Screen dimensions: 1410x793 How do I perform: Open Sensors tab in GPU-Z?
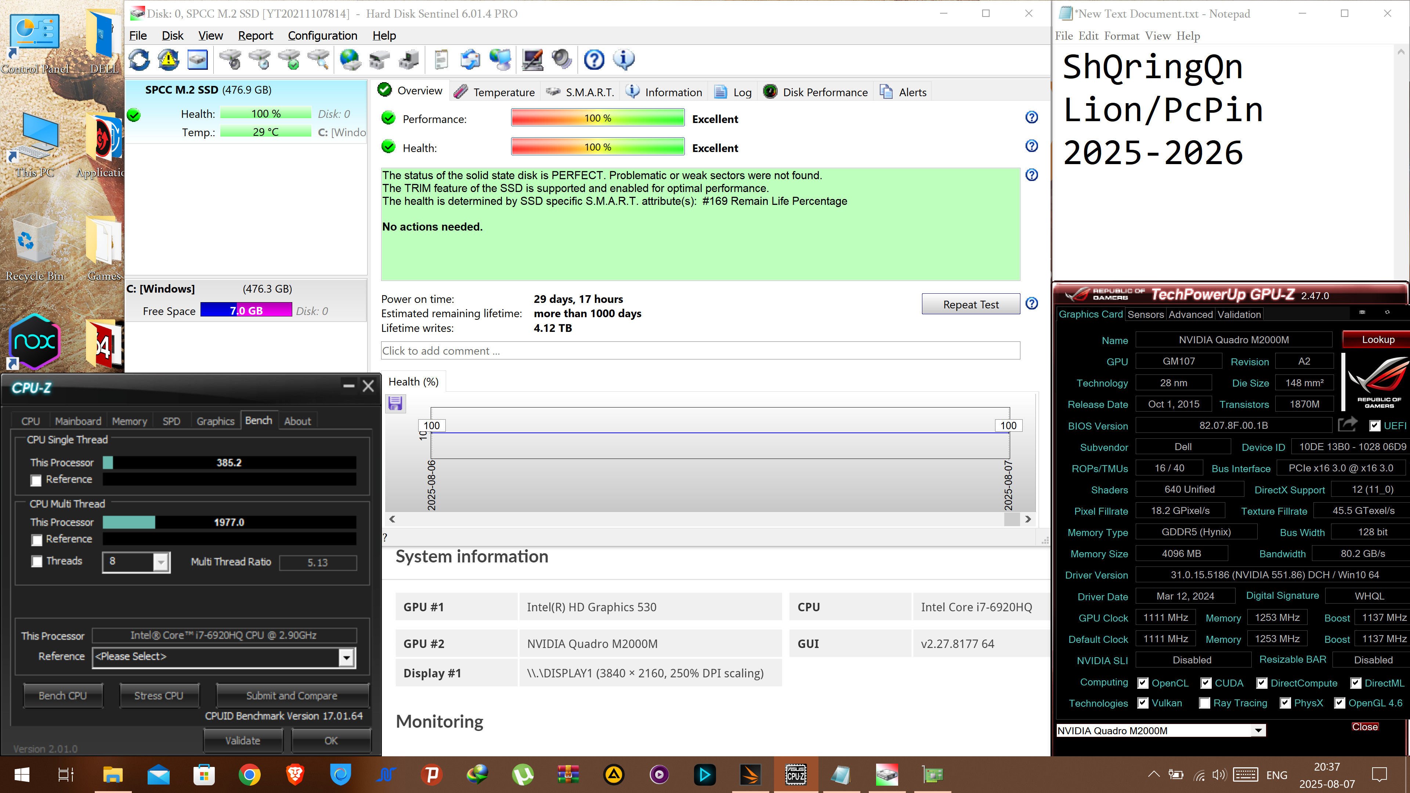click(1145, 314)
